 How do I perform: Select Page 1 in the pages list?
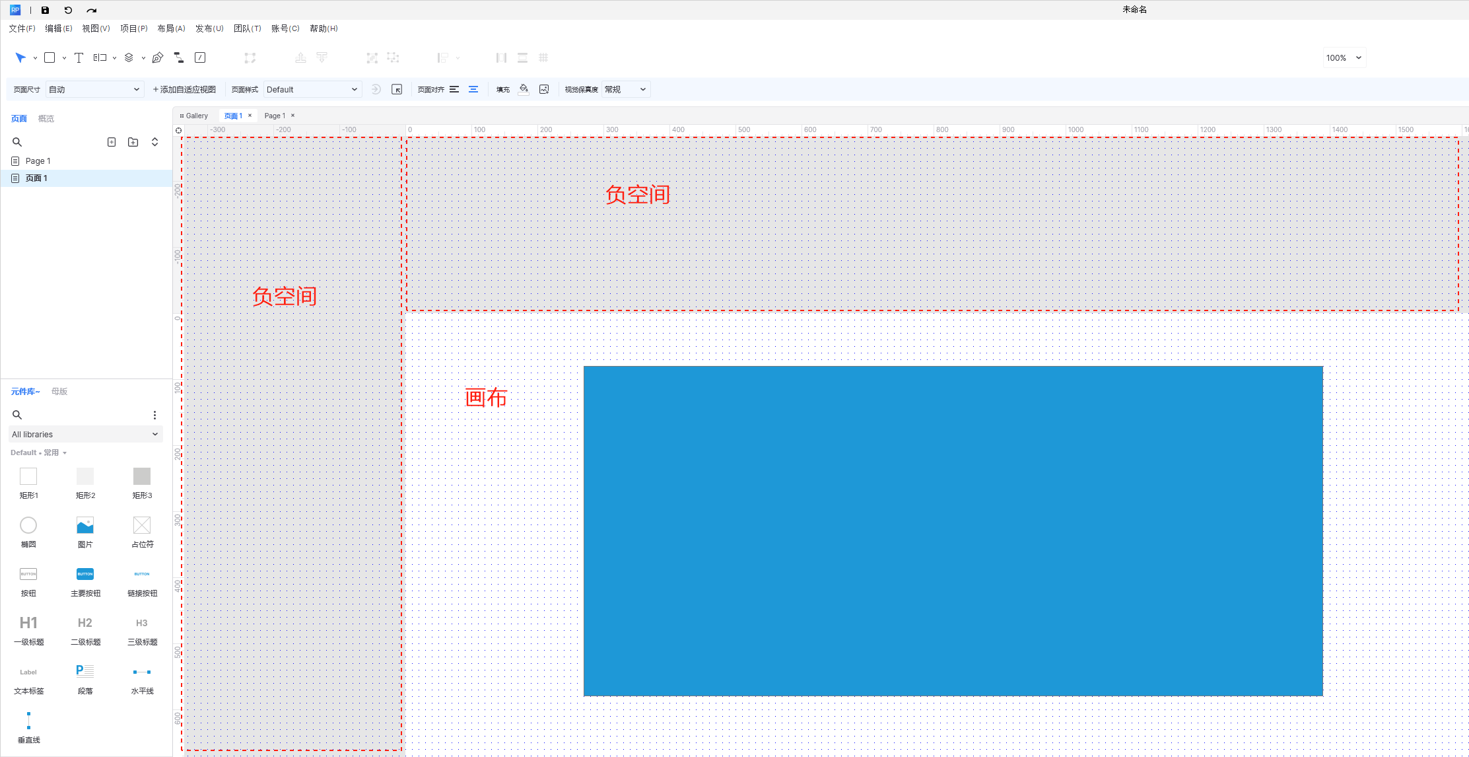click(x=38, y=161)
